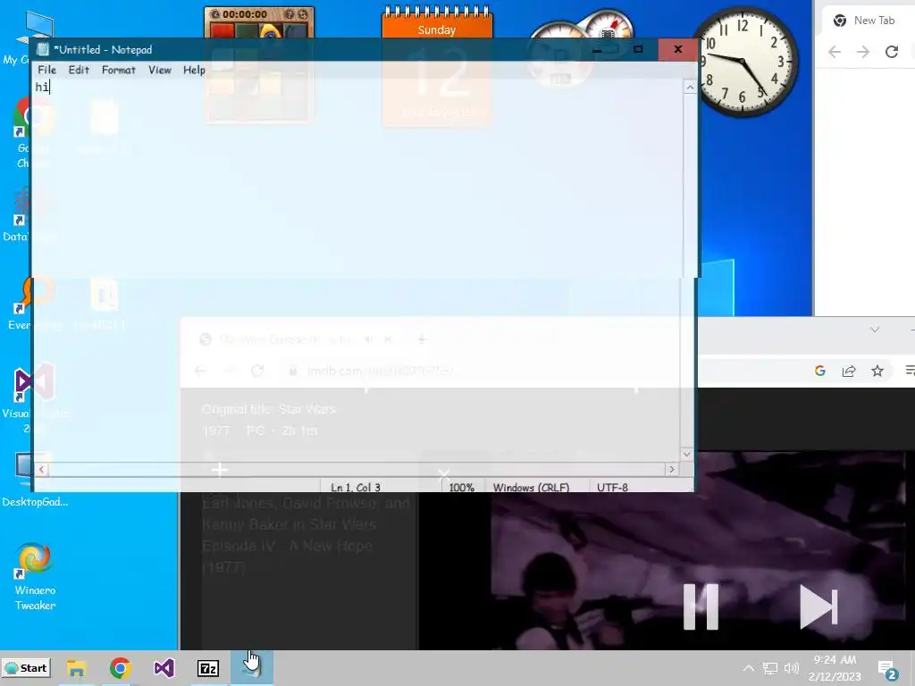Select the Google Chrome desktop shortcut

33,133
